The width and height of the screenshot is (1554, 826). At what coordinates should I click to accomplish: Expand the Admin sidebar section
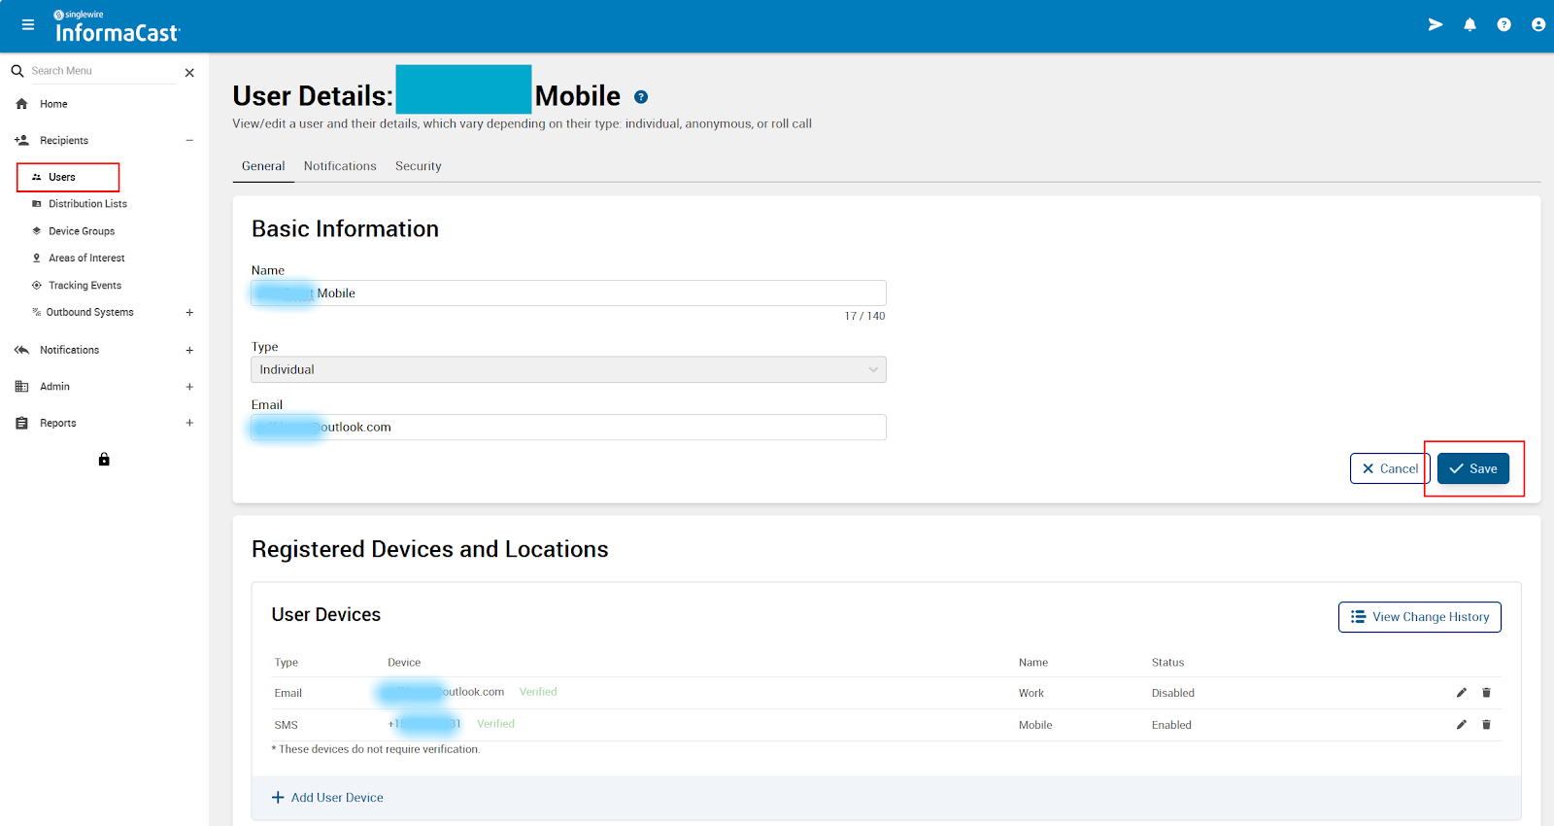189,387
